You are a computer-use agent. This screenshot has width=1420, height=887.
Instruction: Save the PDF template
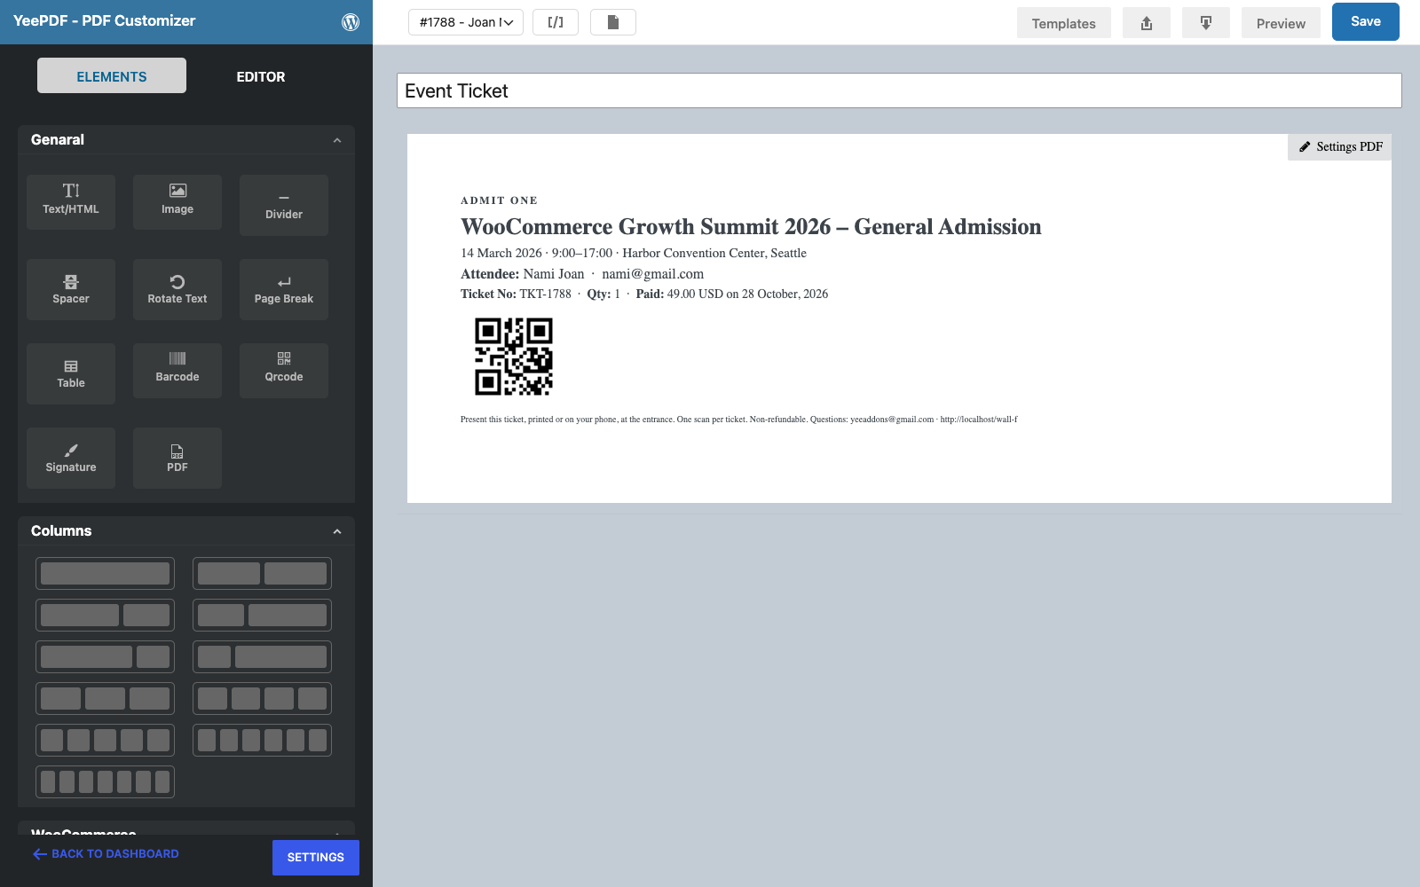click(x=1366, y=21)
